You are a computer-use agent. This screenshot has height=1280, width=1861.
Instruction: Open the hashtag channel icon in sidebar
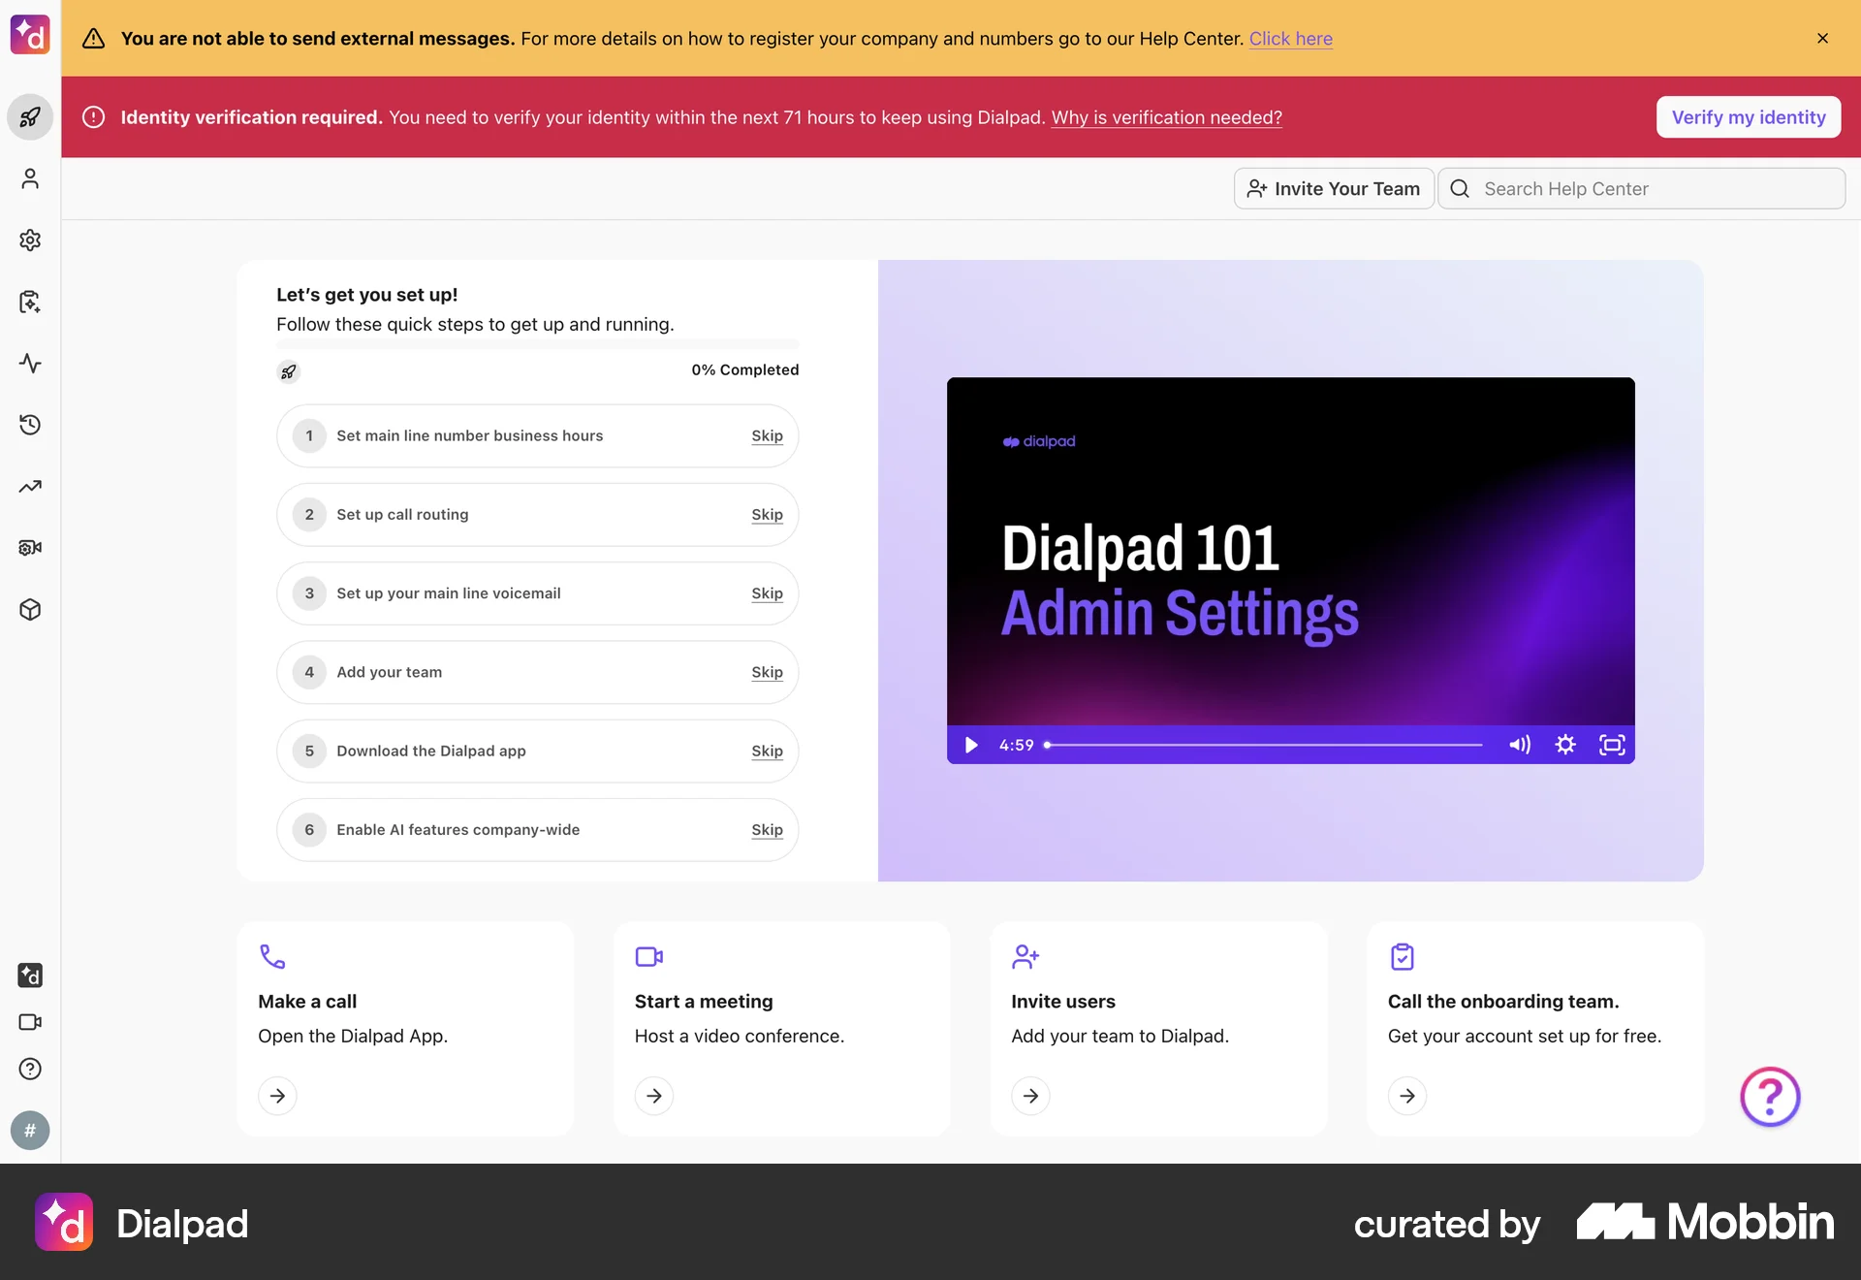click(30, 1131)
